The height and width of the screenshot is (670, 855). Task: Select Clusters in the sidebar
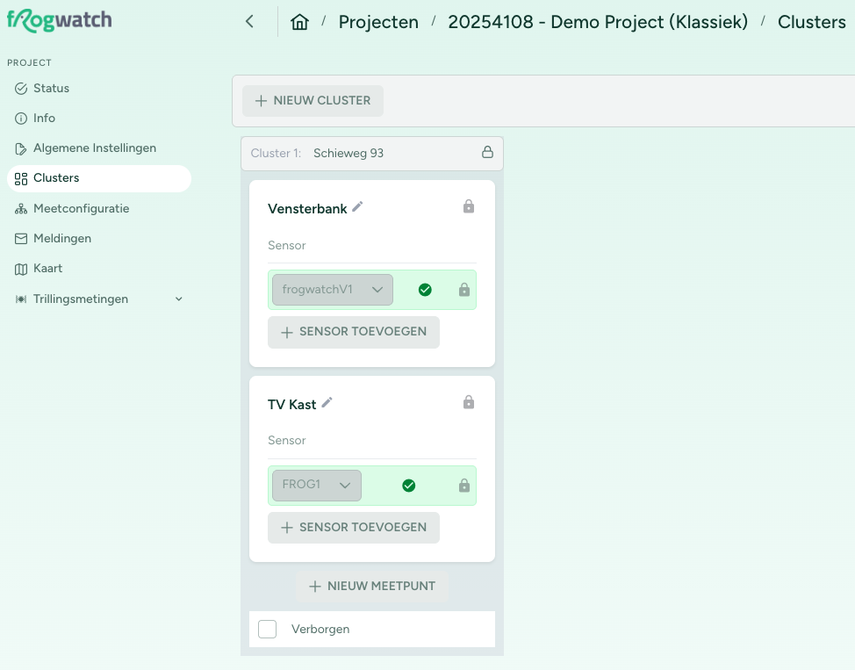[99, 178]
